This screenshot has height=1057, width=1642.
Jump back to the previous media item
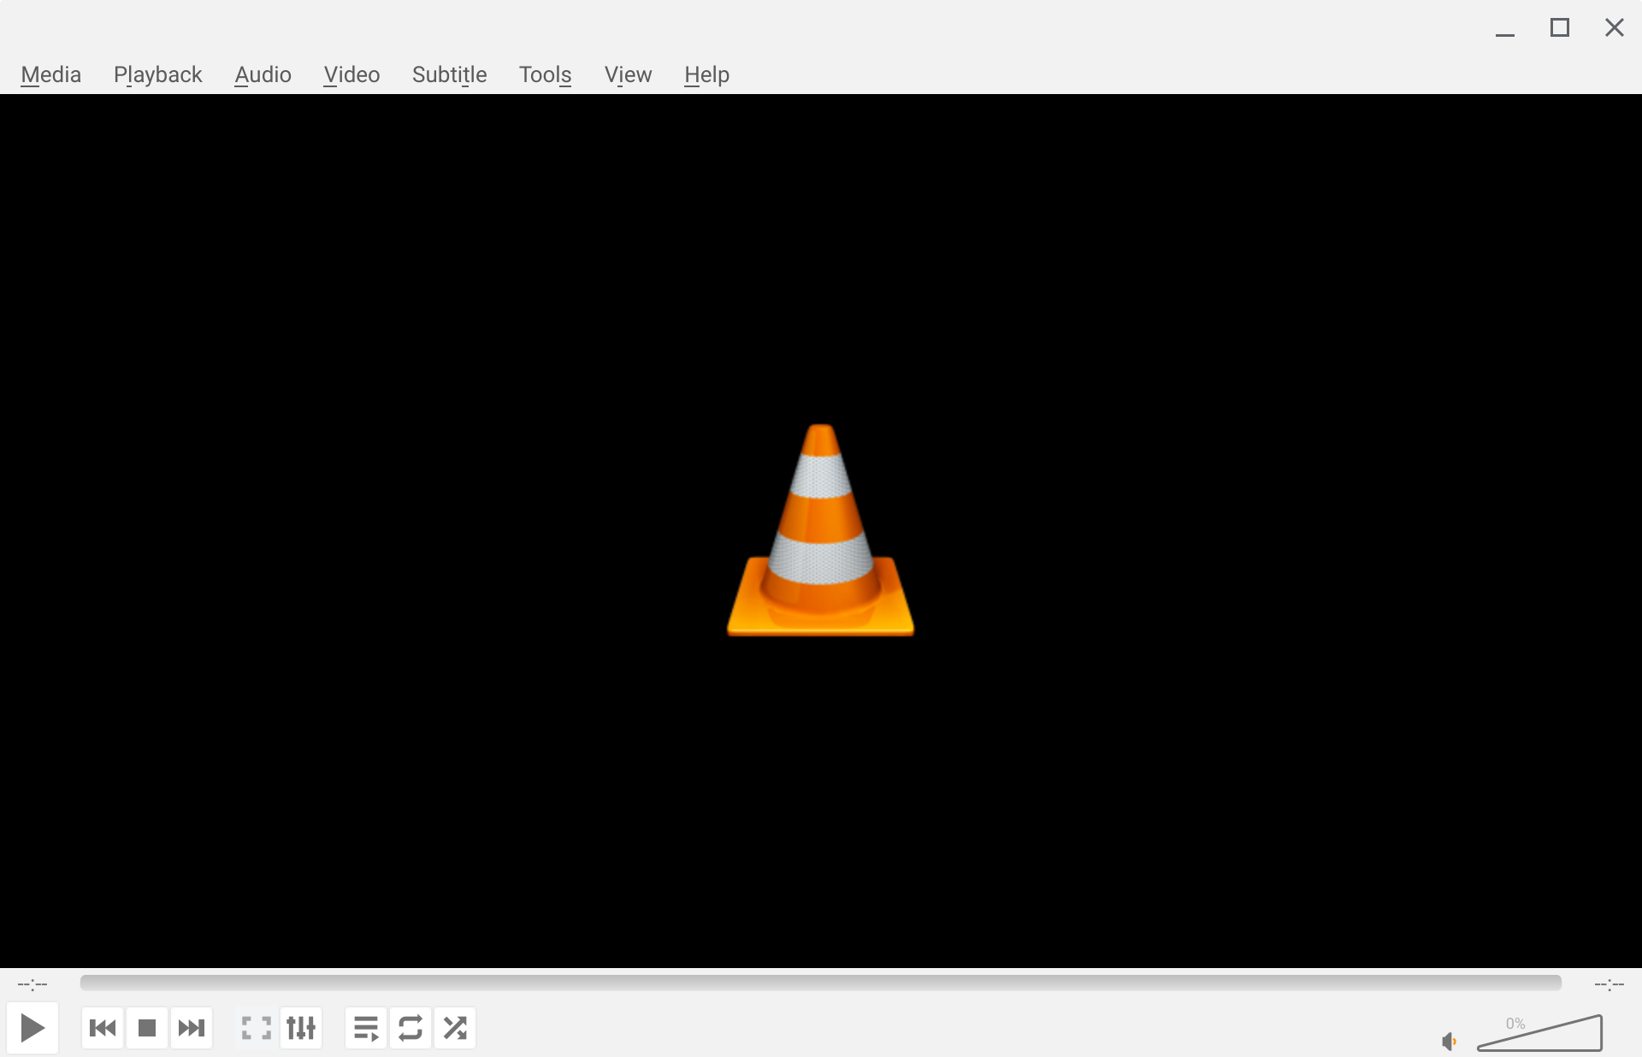pyautogui.click(x=102, y=1028)
